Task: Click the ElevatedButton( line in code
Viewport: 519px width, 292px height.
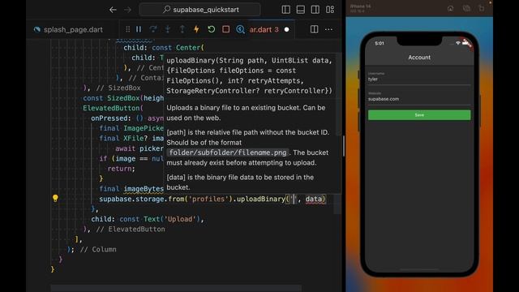Action: pyautogui.click(x=113, y=108)
